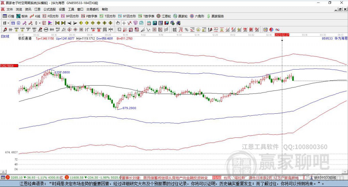Open the 江恩 menu
Image resolution: width=348 pixels, height=187 pixels.
coord(37,9)
